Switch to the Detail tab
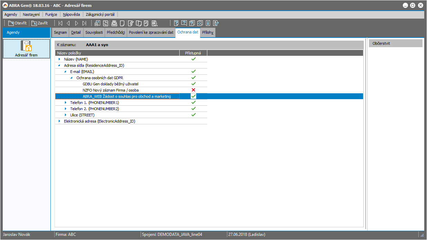Screen dimensions: 427x240 [76, 32]
